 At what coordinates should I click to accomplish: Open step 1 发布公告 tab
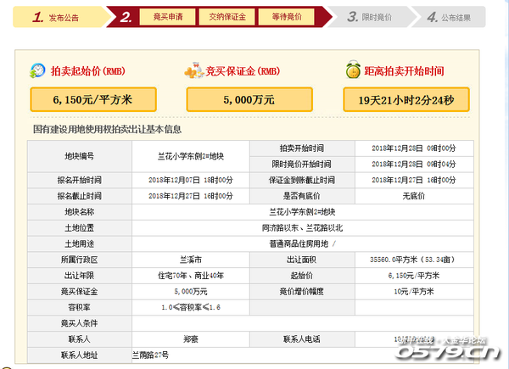[x=58, y=16]
